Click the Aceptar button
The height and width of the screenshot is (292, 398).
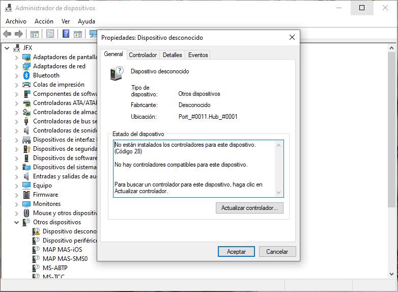236,252
